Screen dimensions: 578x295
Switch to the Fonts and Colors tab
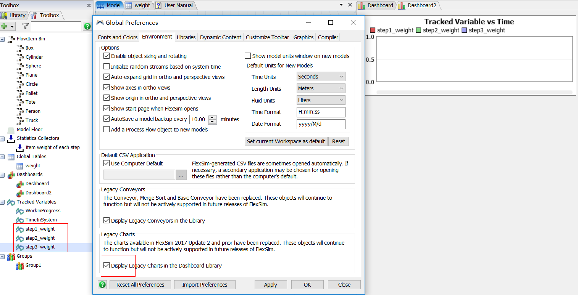pyautogui.click(x=118, y=37)
